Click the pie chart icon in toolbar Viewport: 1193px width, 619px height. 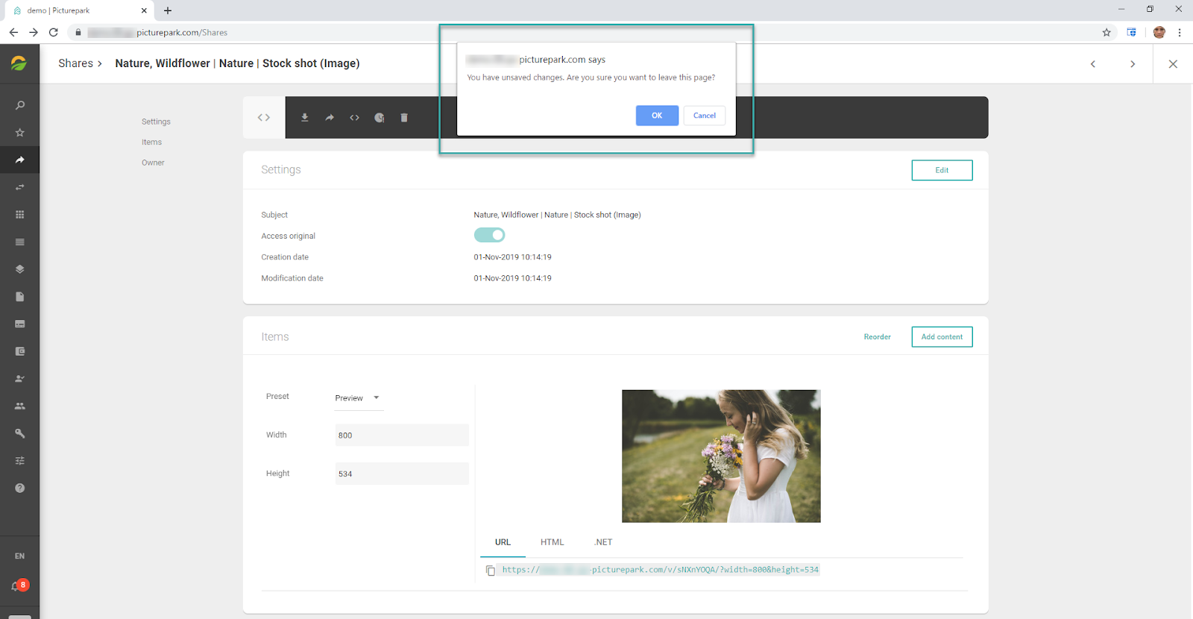(380, 118)
